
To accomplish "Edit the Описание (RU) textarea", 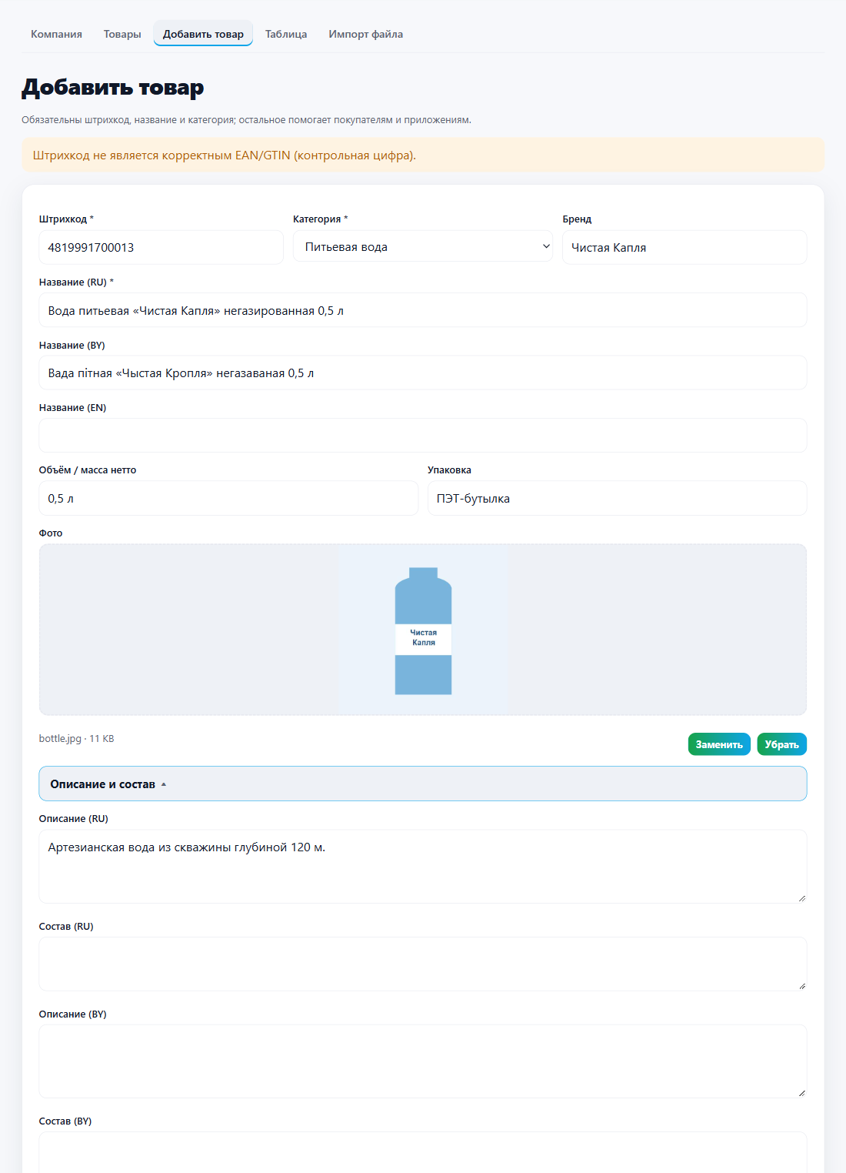I will pos(423,866).
